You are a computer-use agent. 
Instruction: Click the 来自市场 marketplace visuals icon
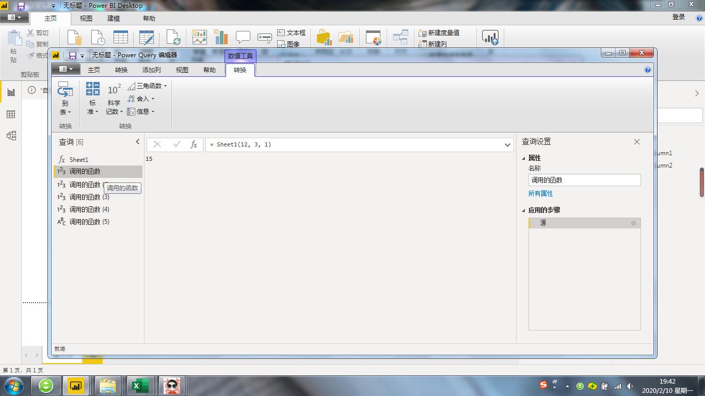pyautogui.click(x=324, y=37)
